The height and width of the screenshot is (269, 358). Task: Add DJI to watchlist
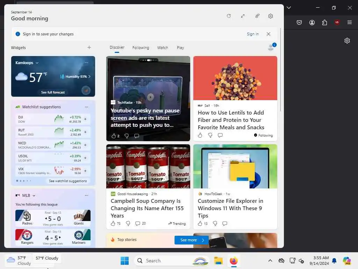[x=85, y=119]
